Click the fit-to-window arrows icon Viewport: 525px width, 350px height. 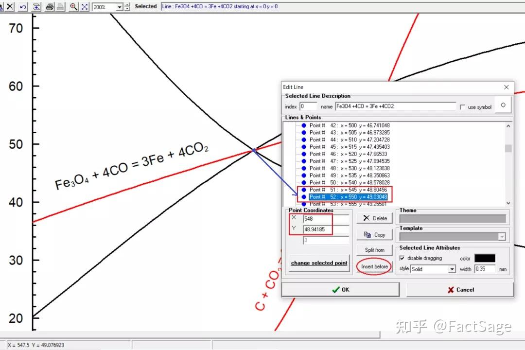point(85,7)
